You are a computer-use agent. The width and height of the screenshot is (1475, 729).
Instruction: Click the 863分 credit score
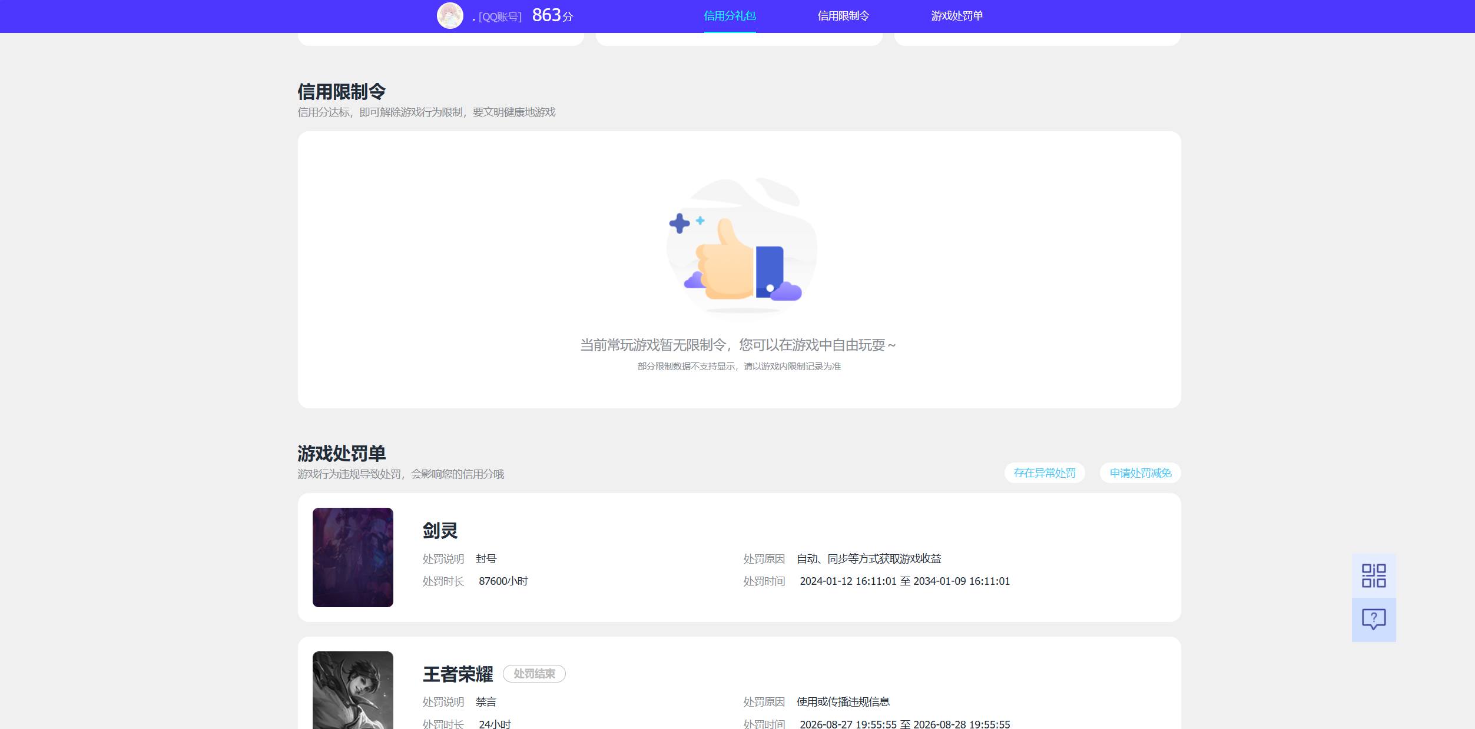point(552,15)
